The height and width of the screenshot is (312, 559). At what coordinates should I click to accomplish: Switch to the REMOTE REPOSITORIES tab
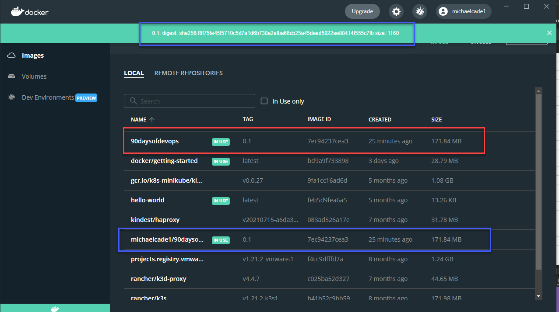click(x=188, y=73)
